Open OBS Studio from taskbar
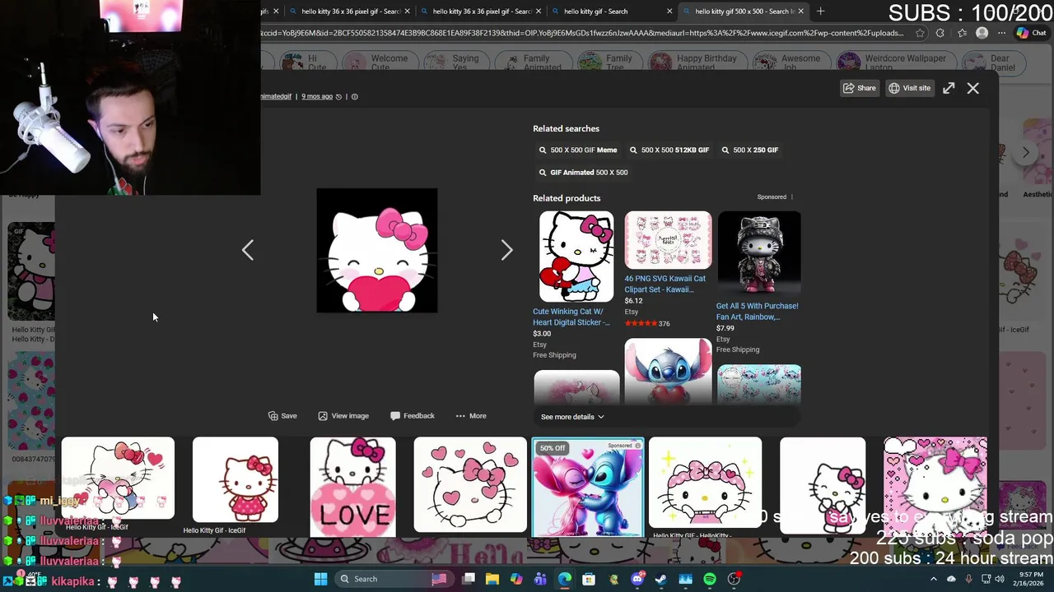The width and height of the screenshot is (1054, 592). click(734, 579)
